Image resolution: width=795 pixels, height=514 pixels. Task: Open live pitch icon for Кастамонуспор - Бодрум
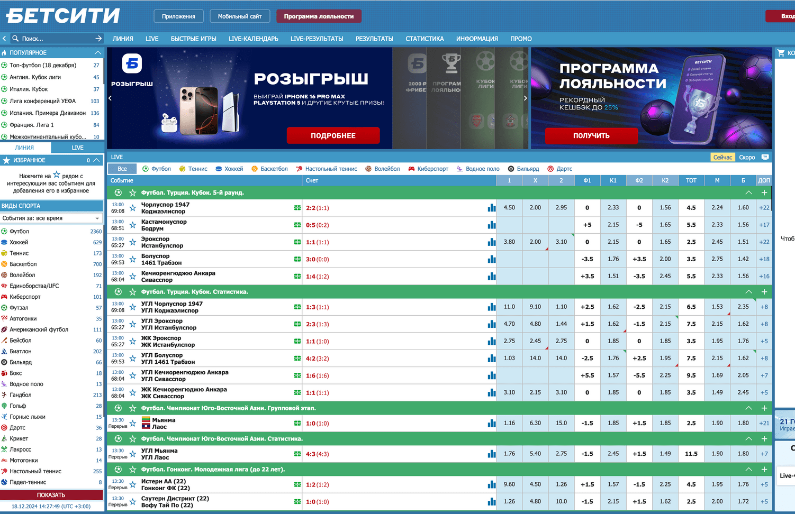(297, 225)
